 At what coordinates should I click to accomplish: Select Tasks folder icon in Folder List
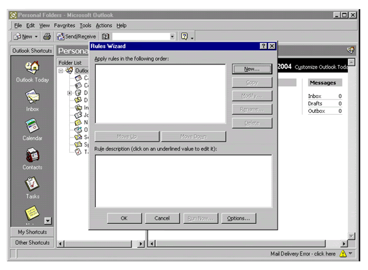point(78,152)
